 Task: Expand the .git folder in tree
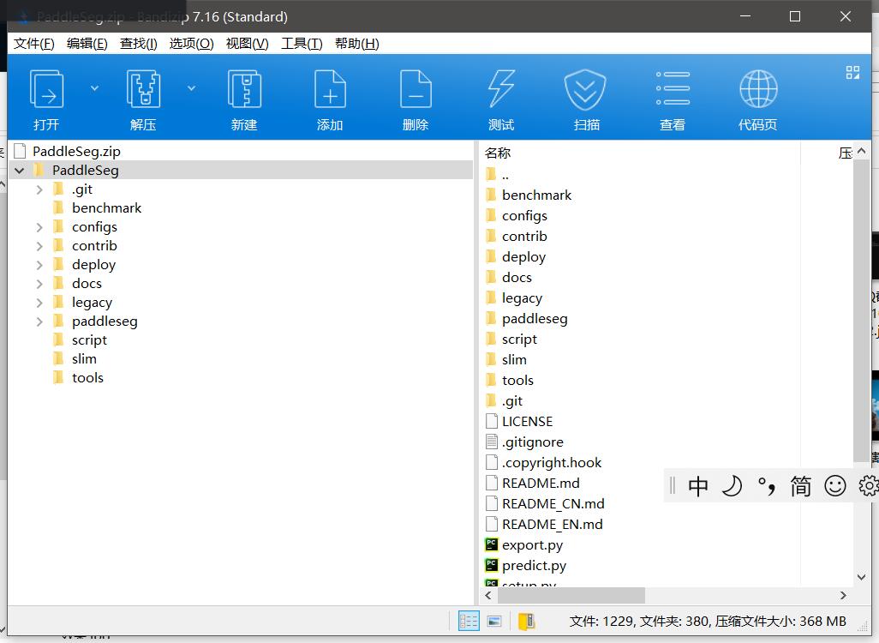coord(39,189)
